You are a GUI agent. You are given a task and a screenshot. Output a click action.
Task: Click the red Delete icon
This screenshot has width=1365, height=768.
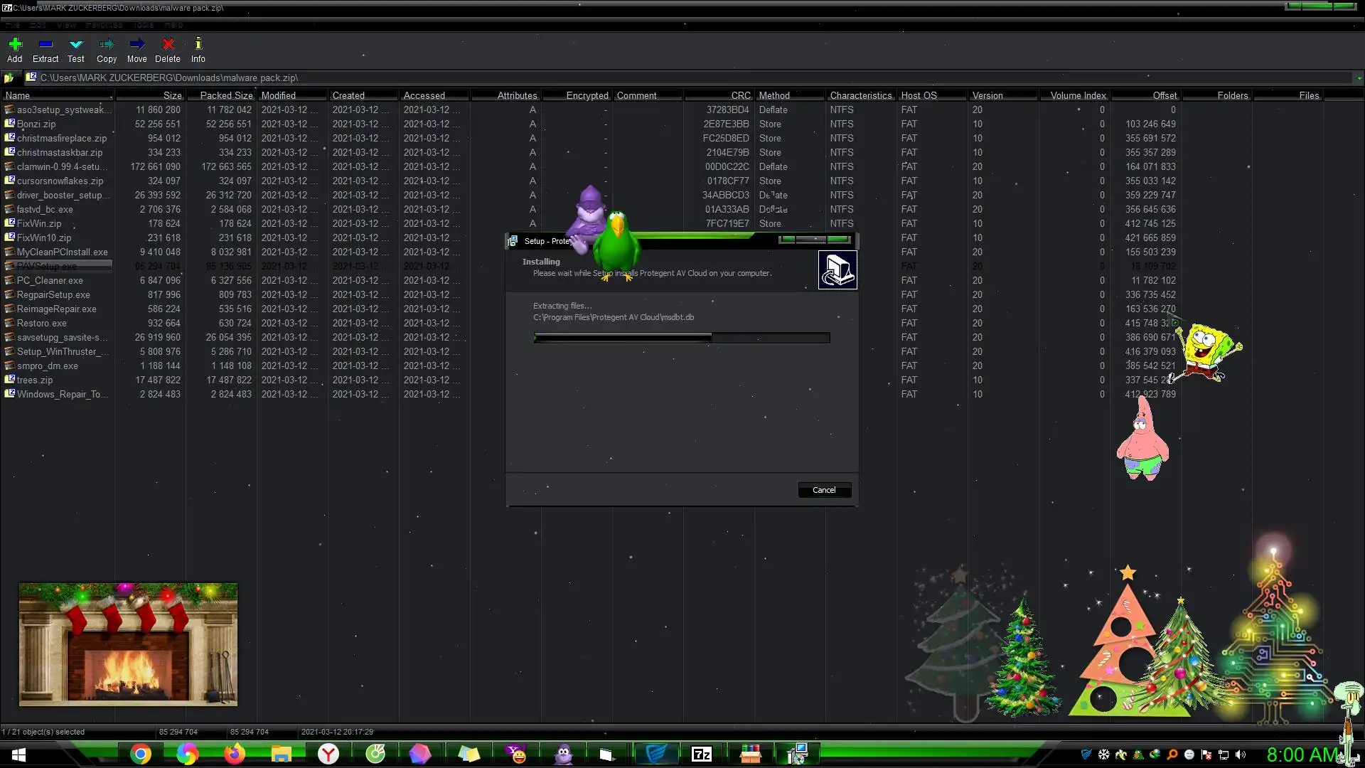[168, 45]
